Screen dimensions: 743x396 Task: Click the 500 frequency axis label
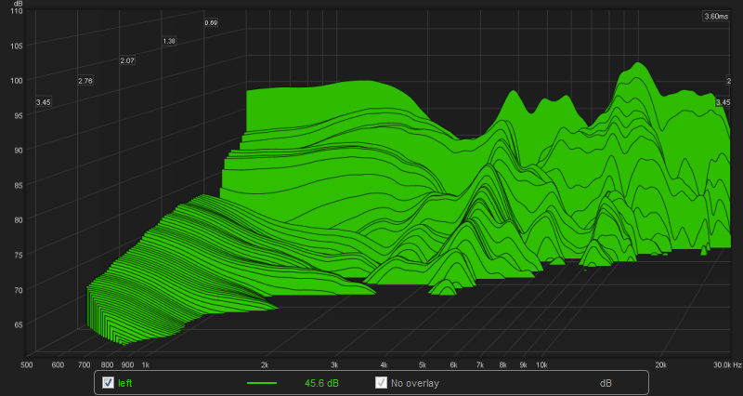coord(27,365)
